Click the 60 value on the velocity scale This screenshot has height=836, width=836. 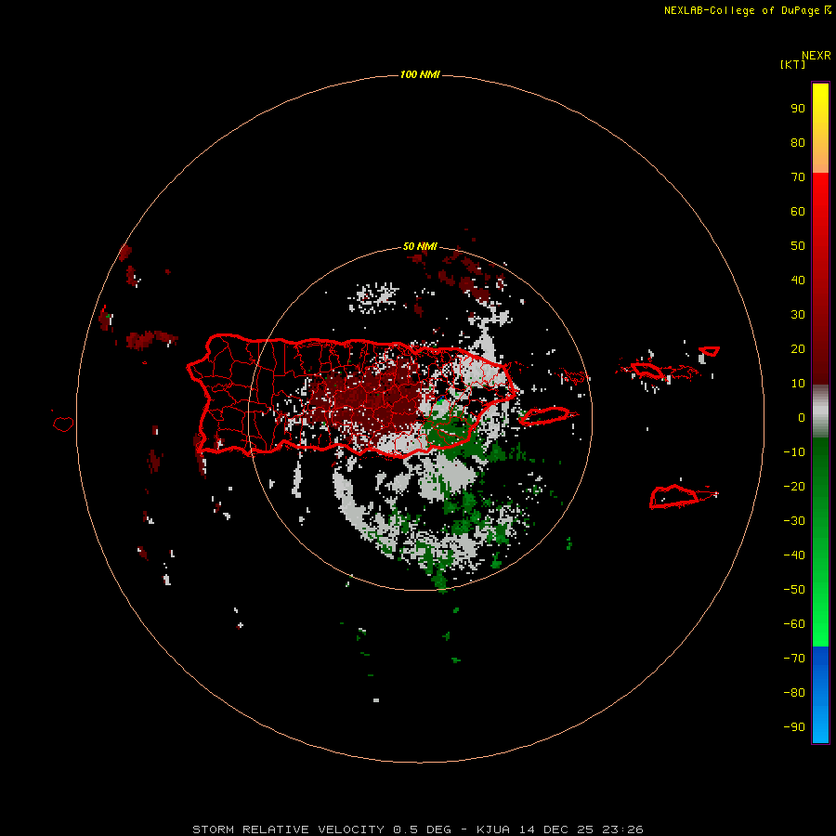click(798, 211)
